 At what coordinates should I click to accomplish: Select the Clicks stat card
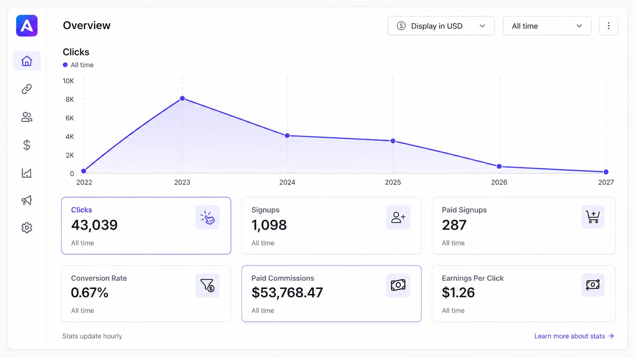coord(146,226)
